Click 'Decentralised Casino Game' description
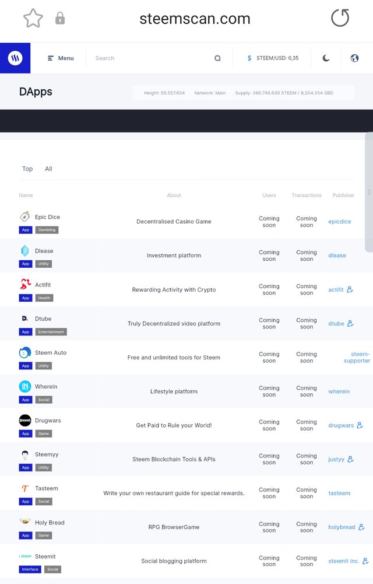This screenshot has height=584, width=373. point(174,222)
